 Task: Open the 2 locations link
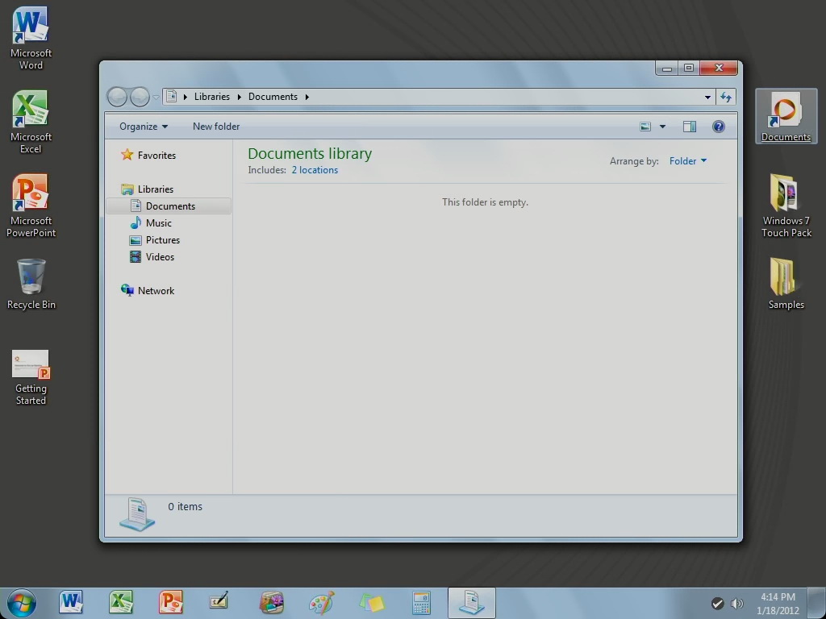point(315,170)
